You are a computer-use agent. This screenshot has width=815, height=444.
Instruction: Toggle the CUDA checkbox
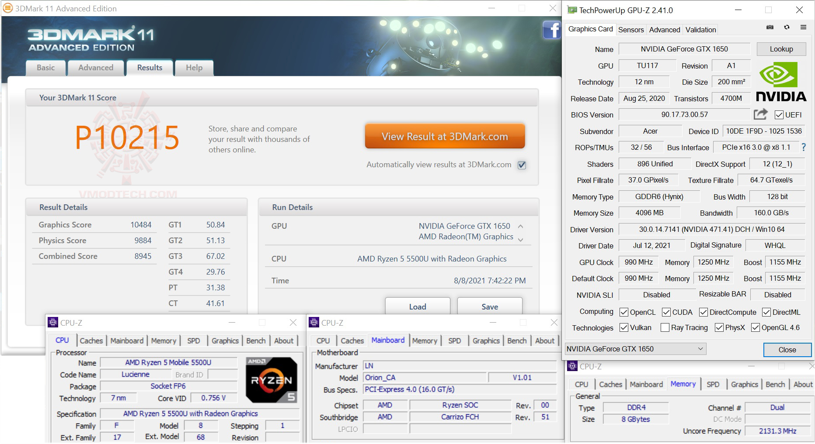(x=666, y=312)
